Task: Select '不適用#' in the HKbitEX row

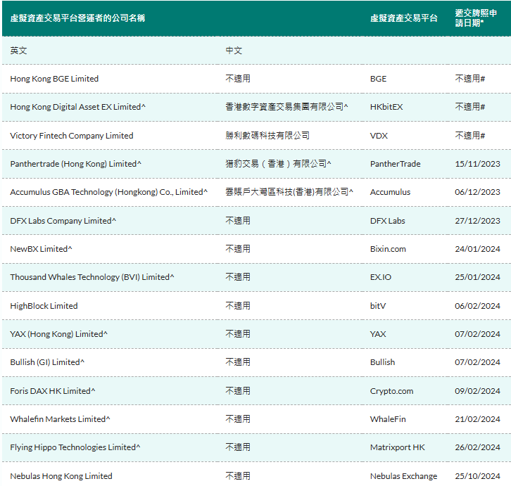Action: tap(470, 107)
